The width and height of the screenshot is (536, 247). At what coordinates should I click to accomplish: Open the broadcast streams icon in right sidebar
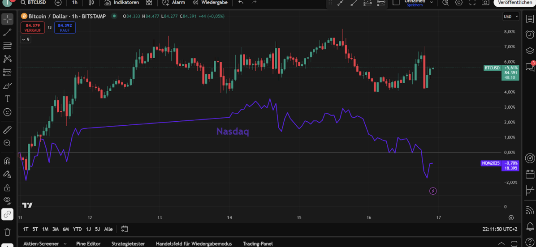point(530,210)
